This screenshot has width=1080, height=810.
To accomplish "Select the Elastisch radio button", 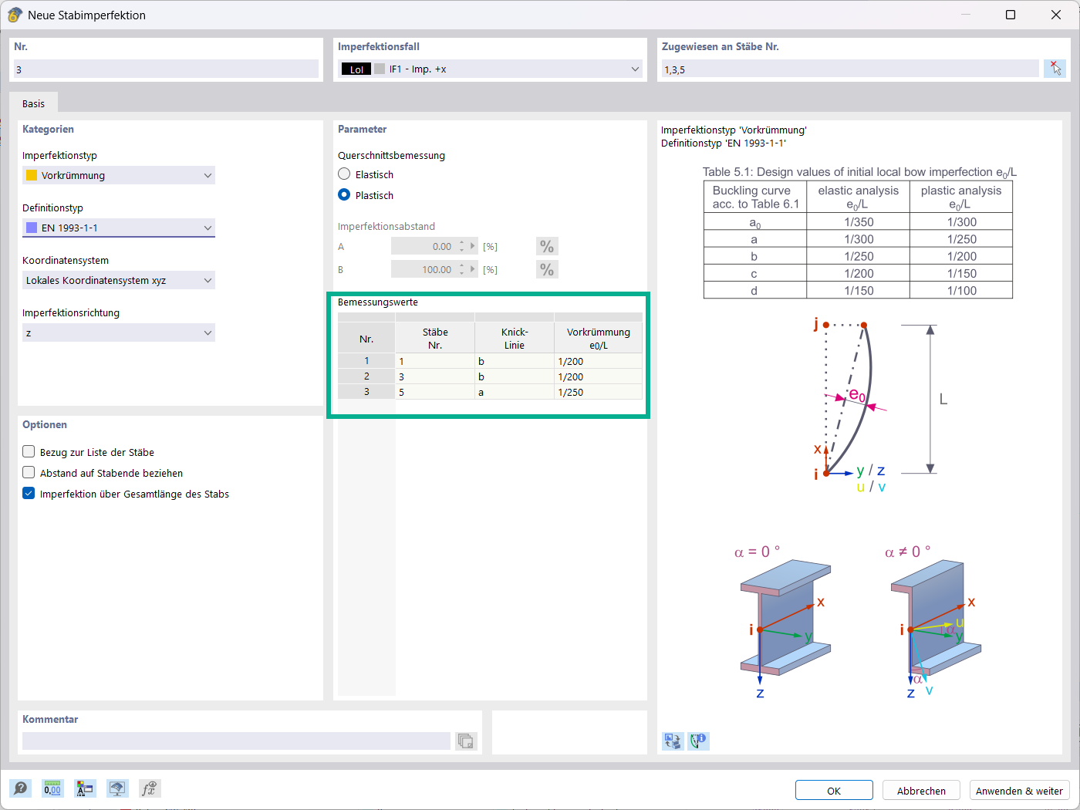I will [x=344, y=174].
